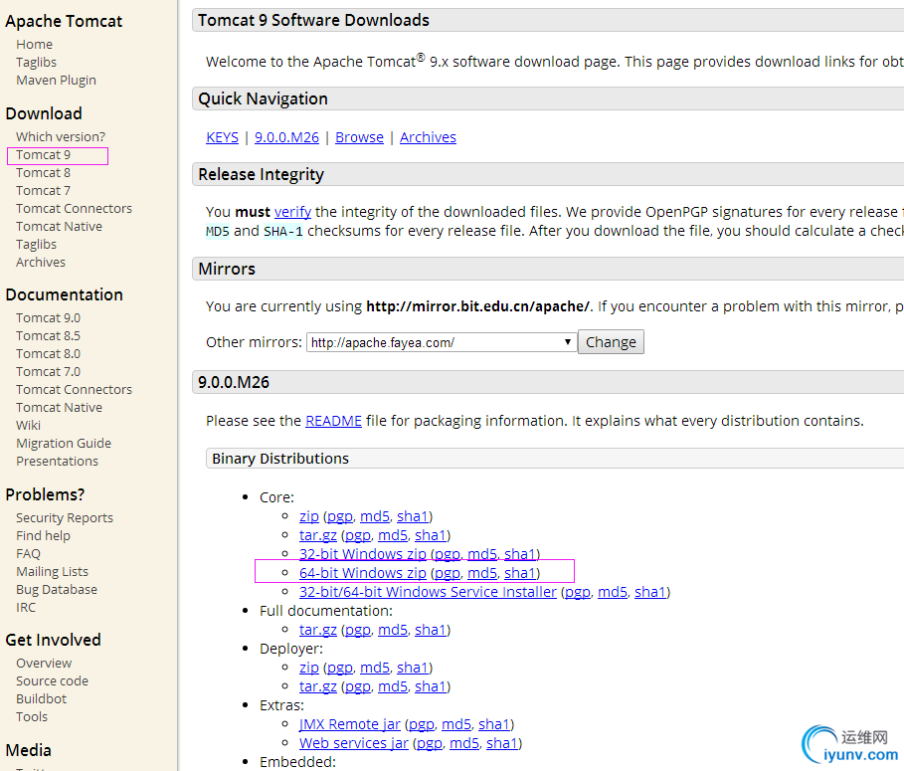904x771 pixels.
Task: Open the KEYS link in Quick Navigation
Action: coord(222,137)
